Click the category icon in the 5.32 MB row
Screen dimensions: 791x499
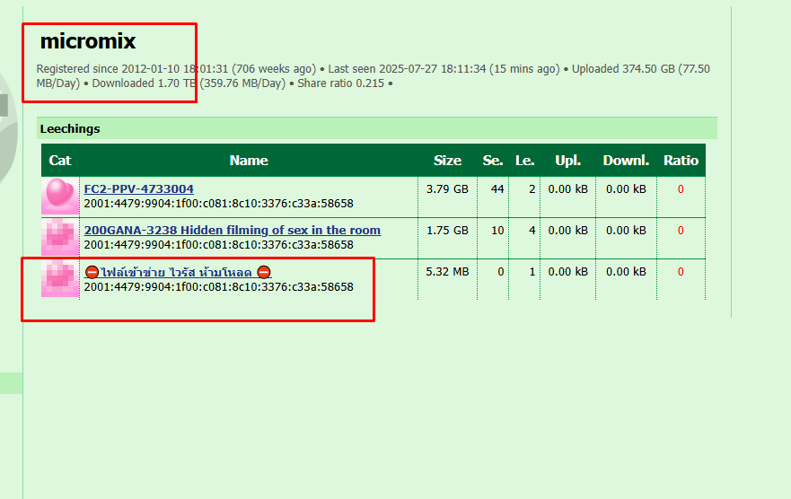point(60,279)
